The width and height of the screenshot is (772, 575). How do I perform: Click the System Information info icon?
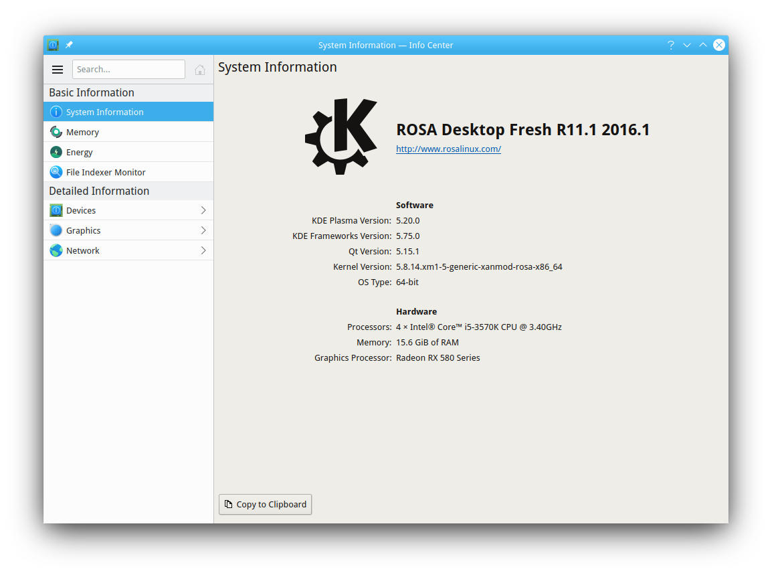point(56,112)
